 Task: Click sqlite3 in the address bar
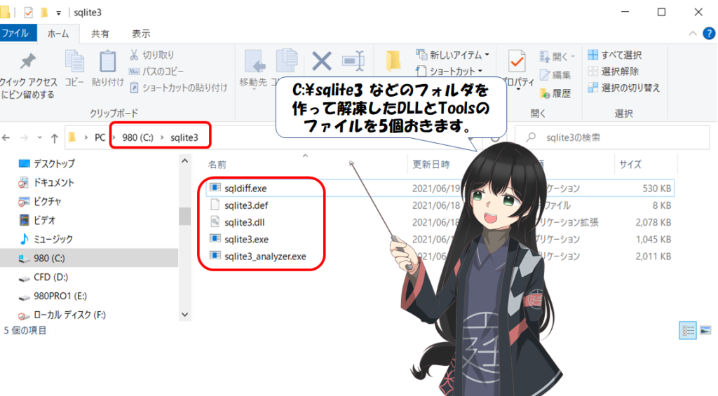(184, 137)
